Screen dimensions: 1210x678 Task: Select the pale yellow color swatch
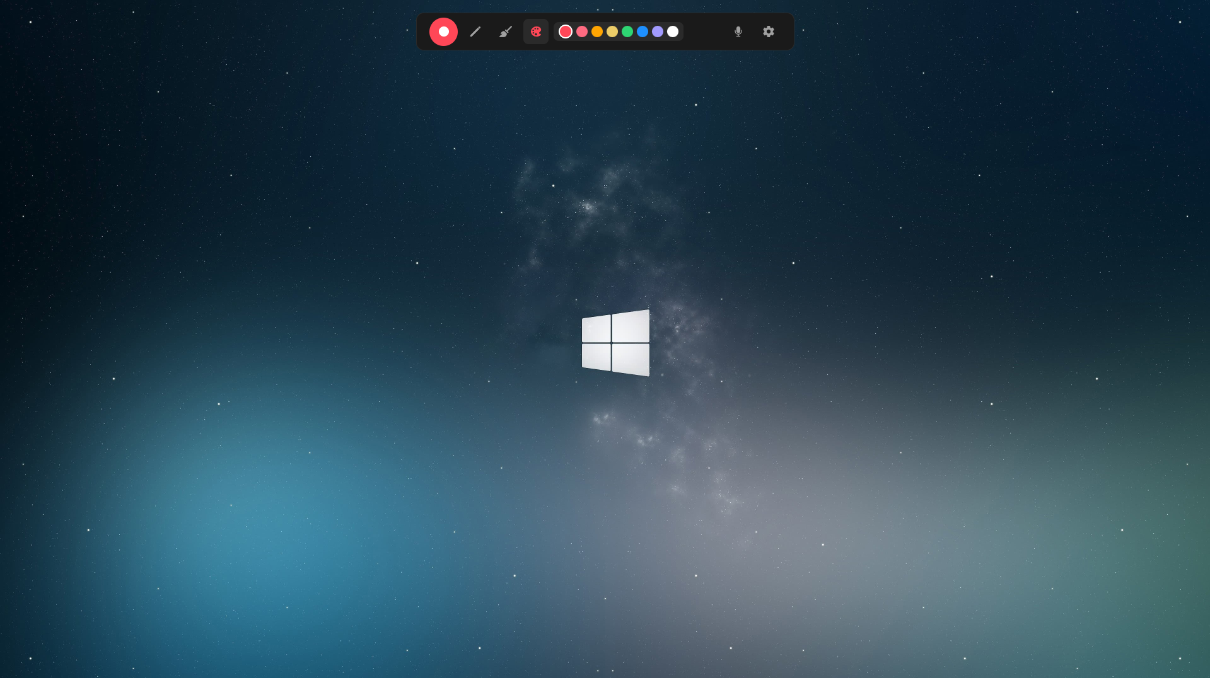612,32
